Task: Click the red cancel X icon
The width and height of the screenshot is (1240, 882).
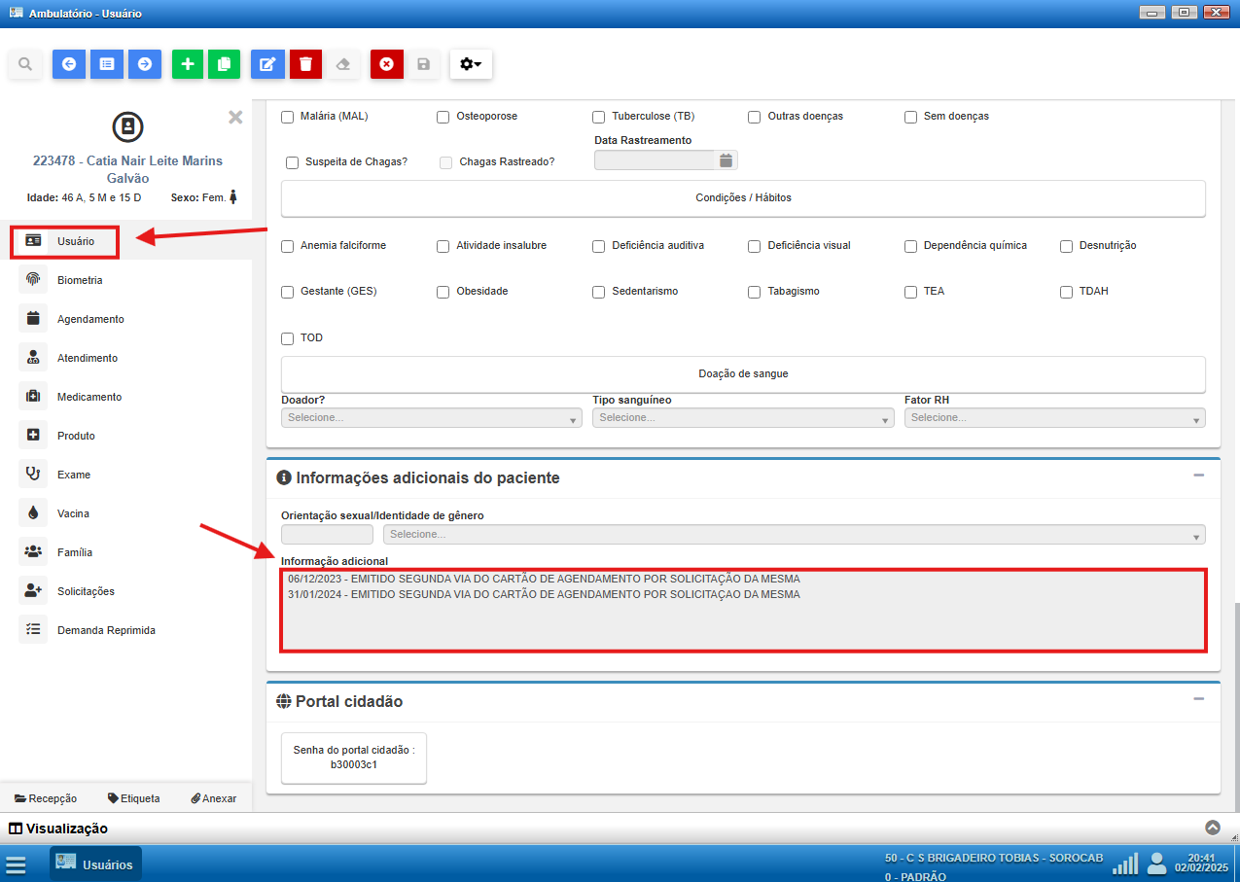Action: pyautogui.click(x=386, y=64)
